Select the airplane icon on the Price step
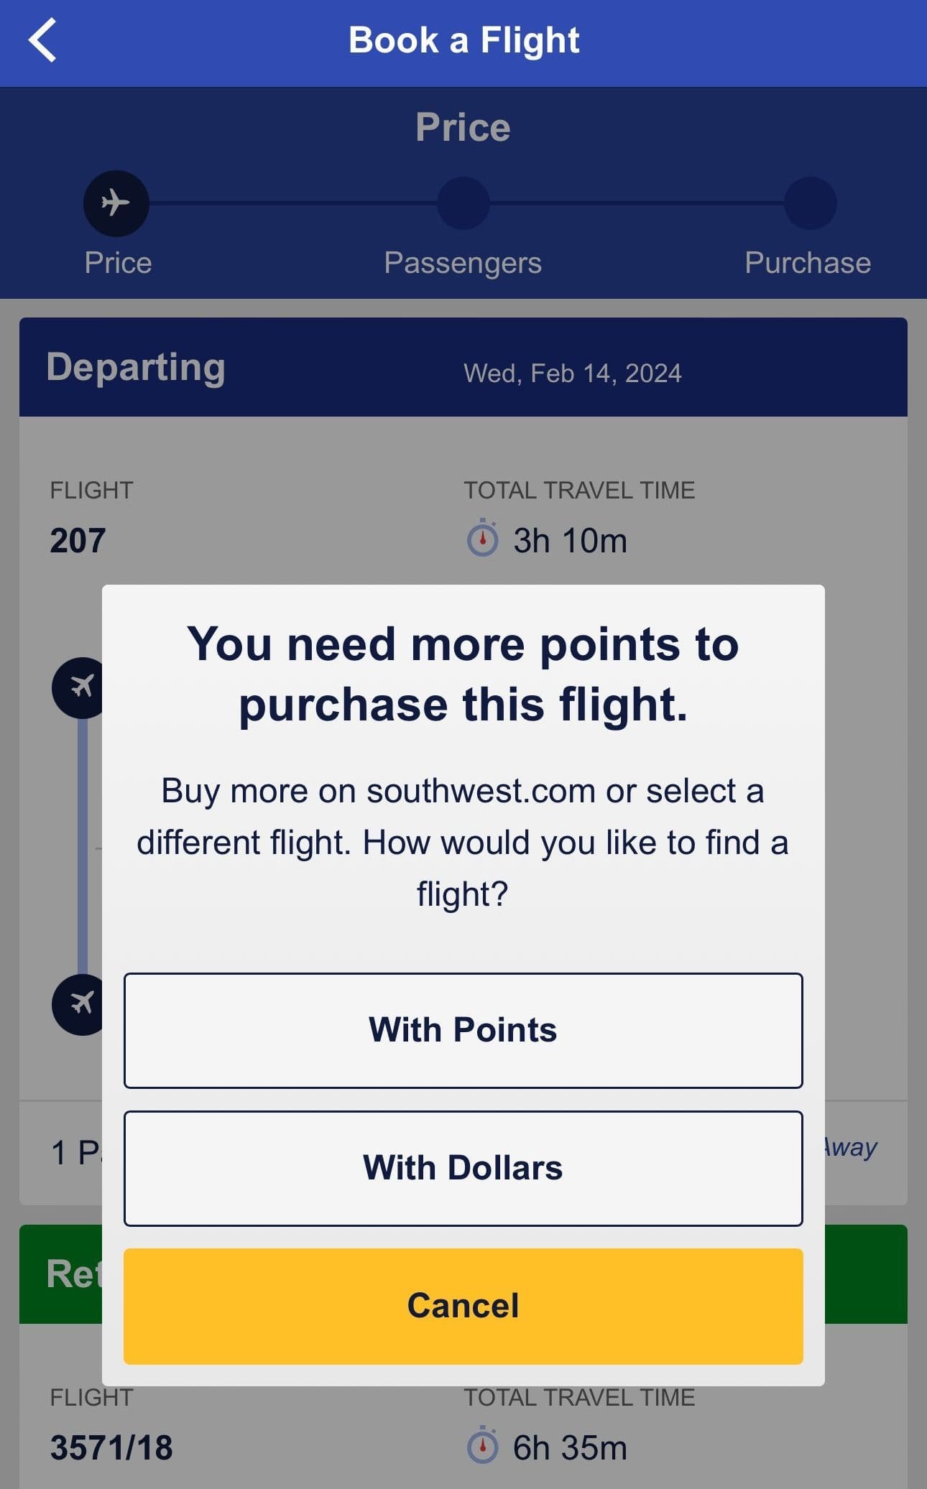Image resolution: width=927 pixels, height=1489 pixels. pyautogui.click(x=116, y=203)
